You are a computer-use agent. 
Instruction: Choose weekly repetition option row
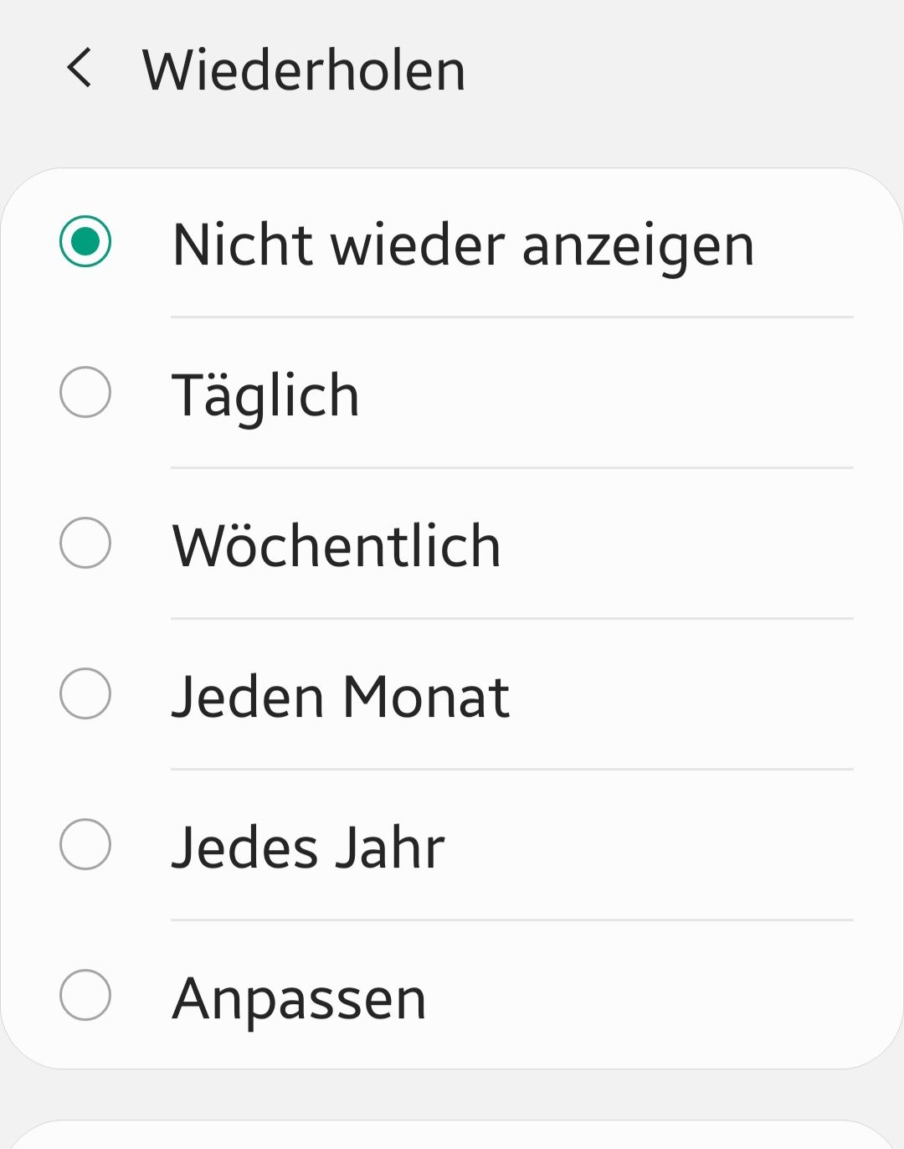coord(452,543)
